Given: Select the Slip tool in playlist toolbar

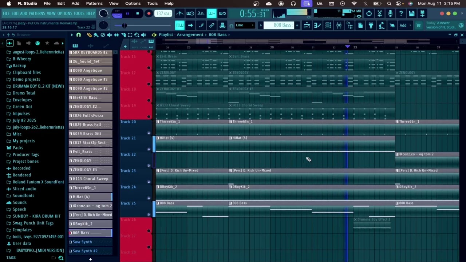Looking at the screenshot, I should (x=116, y=35).
